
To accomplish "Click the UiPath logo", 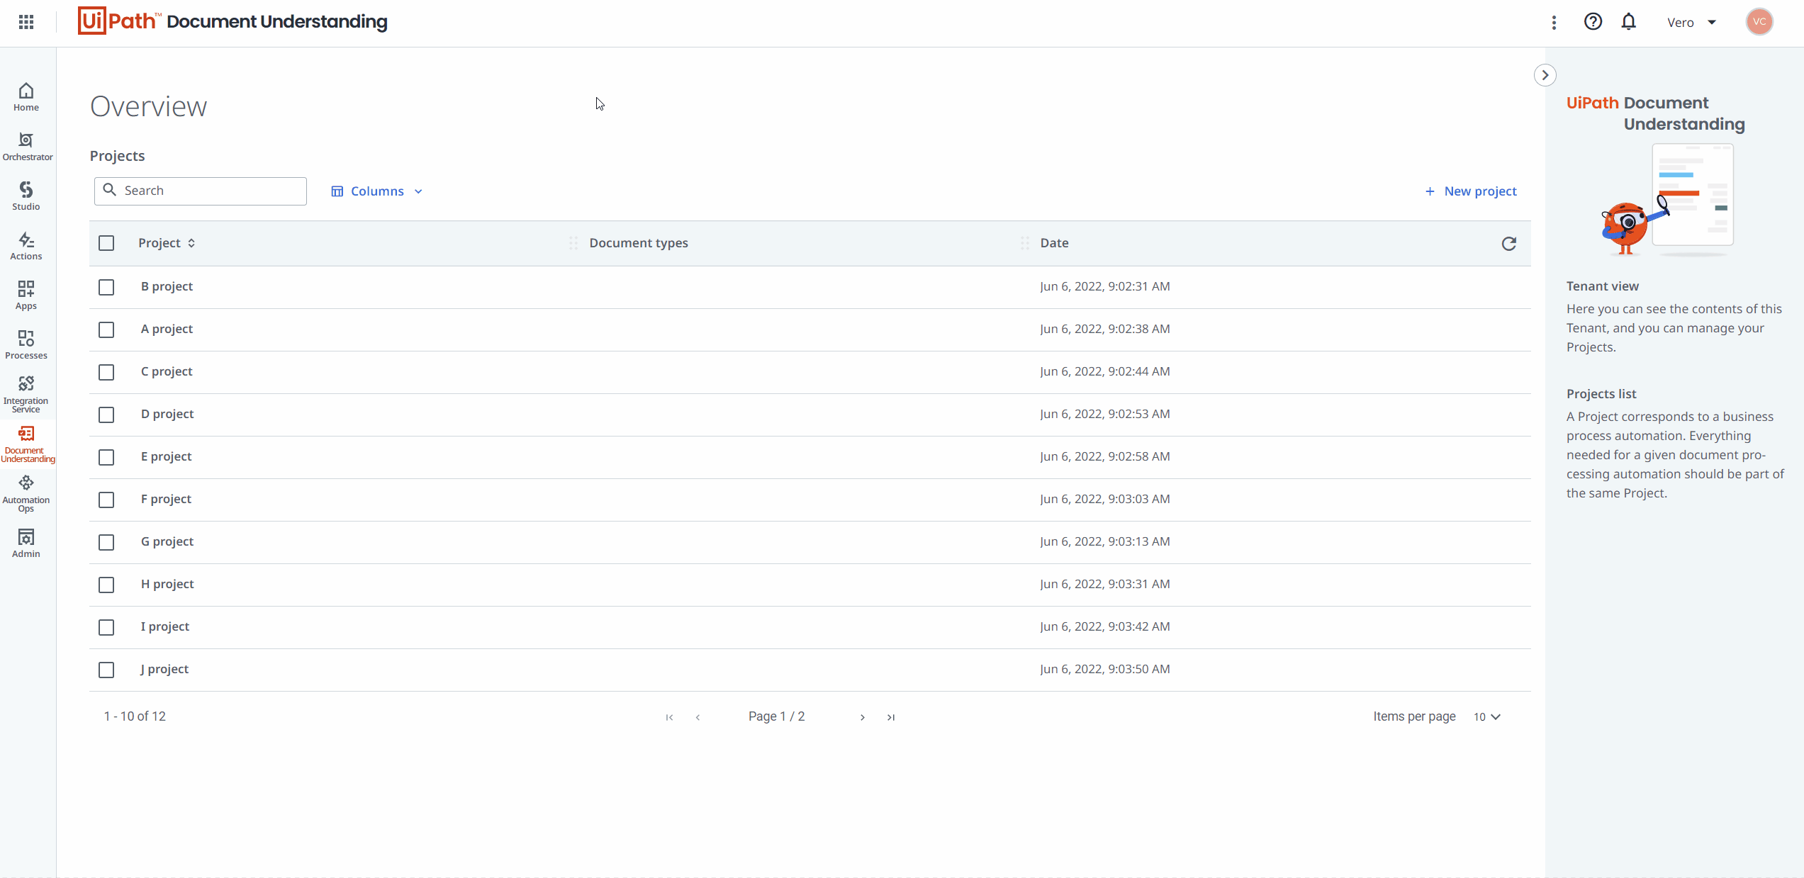I will [119, 21].
